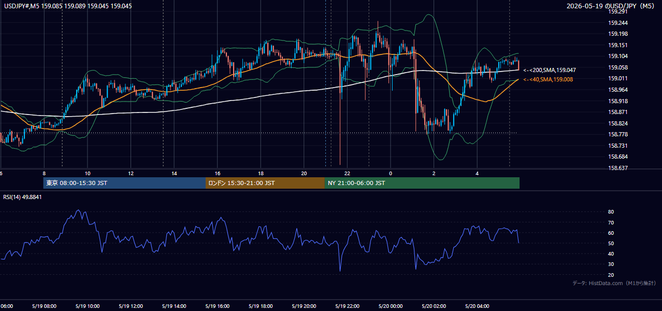
Task: Click the 5/19 20:00 date label
Action: (304, 306)
